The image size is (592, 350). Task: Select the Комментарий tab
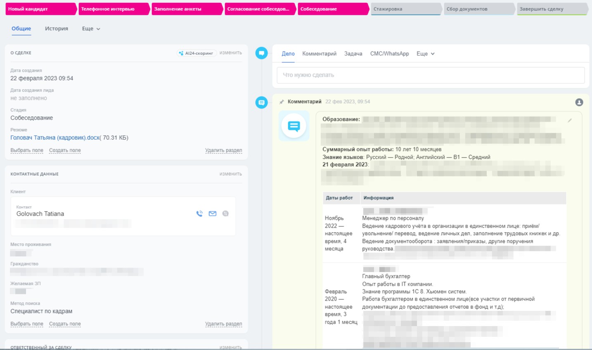pos(319,54)
